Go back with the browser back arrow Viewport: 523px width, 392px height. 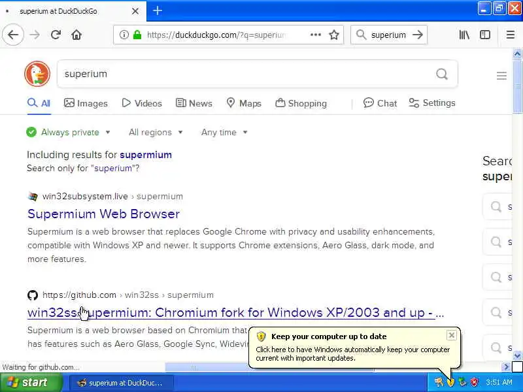(x=13, y=35)
